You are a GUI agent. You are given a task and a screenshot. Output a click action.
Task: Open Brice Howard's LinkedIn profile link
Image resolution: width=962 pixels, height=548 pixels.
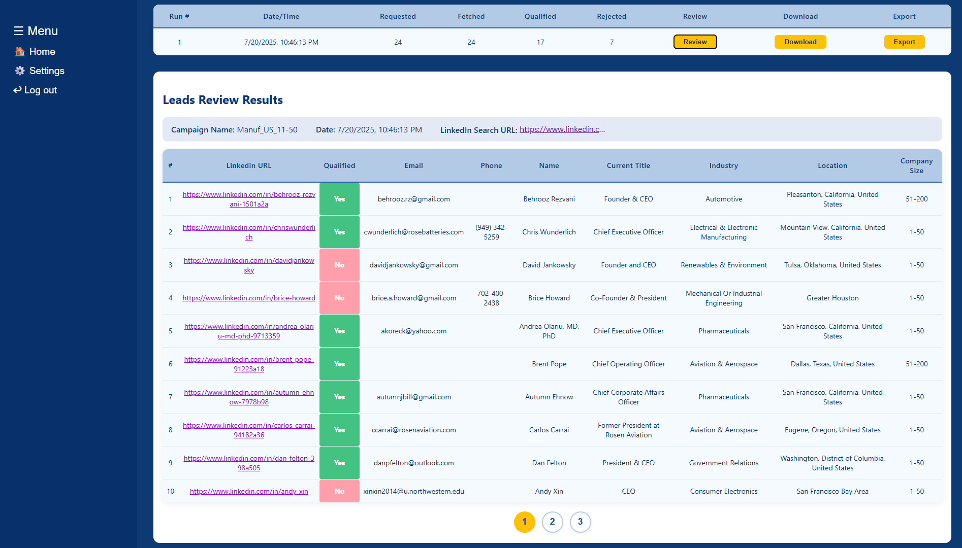249,298
